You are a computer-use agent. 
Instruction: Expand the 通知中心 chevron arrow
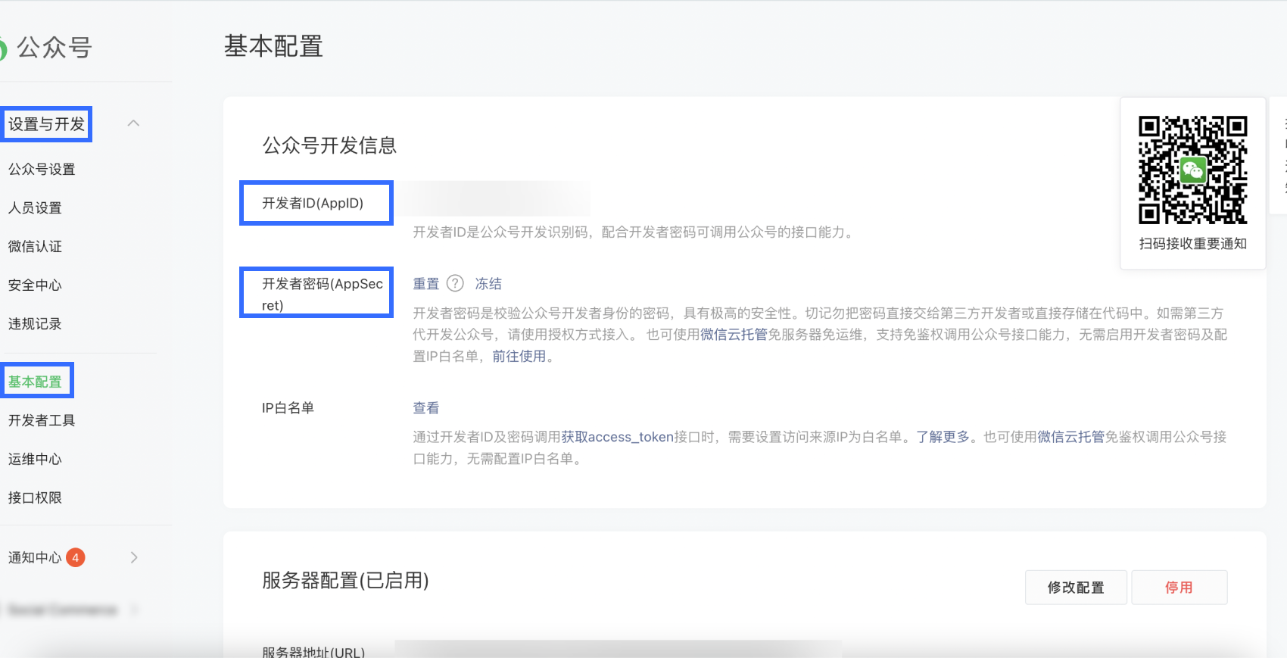click(x=134, y=557)
